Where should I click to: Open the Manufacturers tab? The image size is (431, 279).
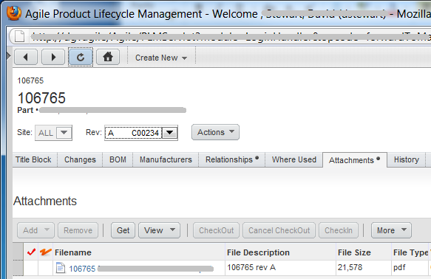click(166, 159)
